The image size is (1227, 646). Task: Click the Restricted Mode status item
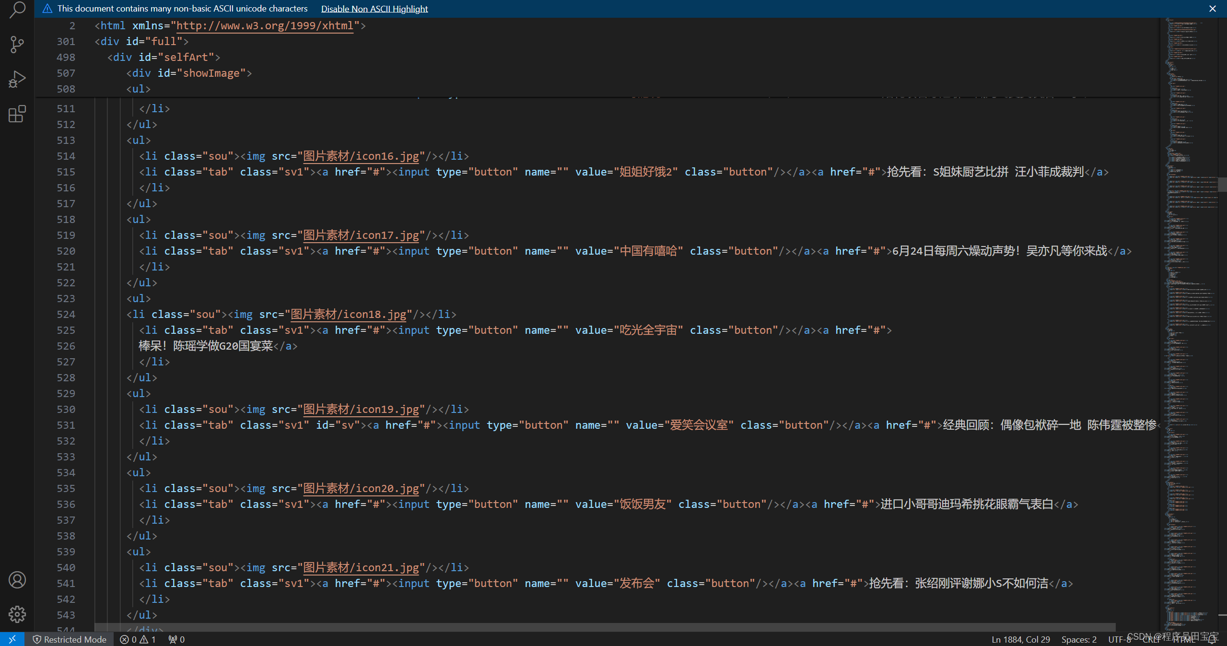[x=70, y=639]
